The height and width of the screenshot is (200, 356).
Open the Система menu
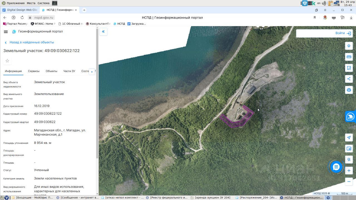point(43,3)
